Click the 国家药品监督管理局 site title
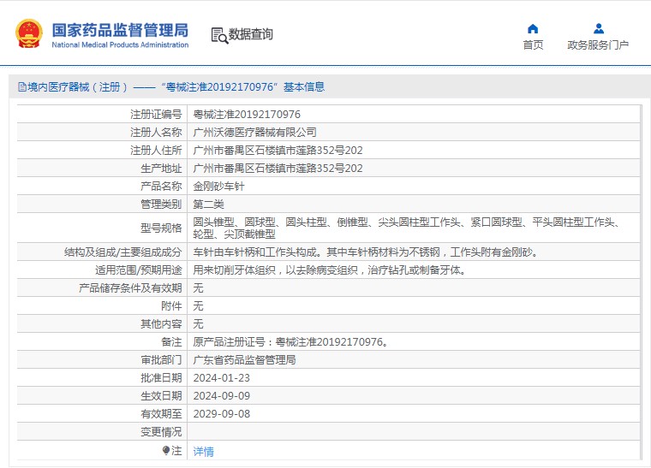Image resolution: width=651 pixels, height=468 pixels. pos(120,28)
